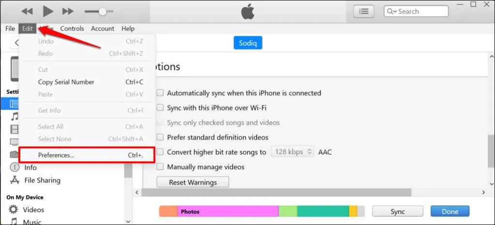Check Prefer standard definition videos
Viewport: 495px width, 225px height.
point(160,137)
